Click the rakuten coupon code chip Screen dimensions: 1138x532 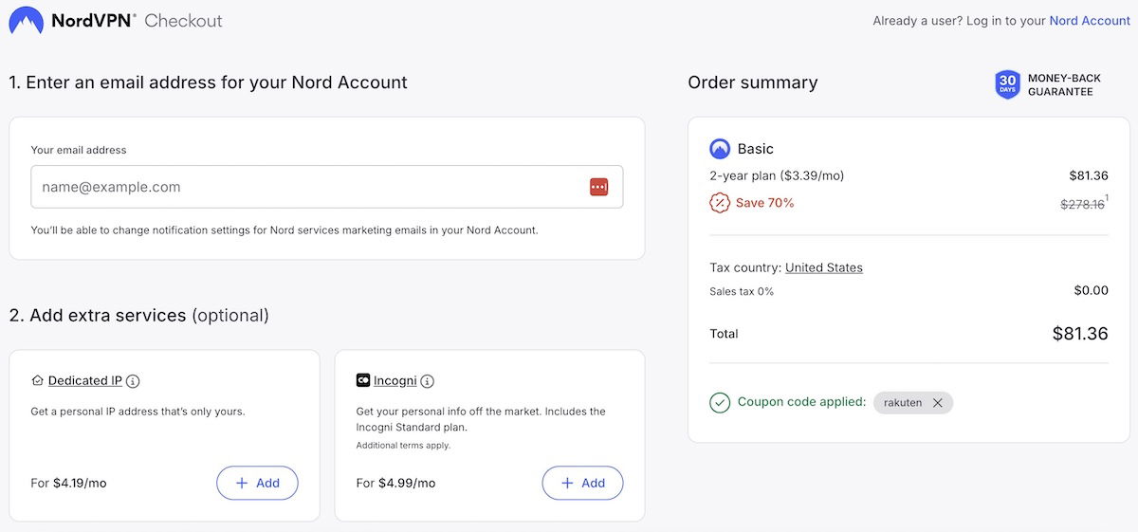pyautogui.click(x=902, y=403)
